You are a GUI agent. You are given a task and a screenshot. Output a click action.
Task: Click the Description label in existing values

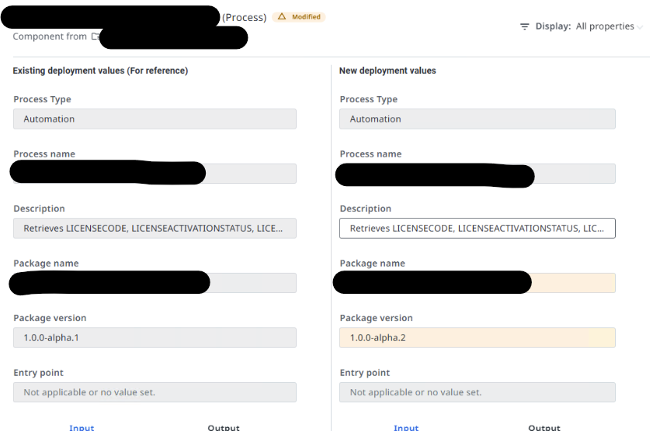pos(39,209)
